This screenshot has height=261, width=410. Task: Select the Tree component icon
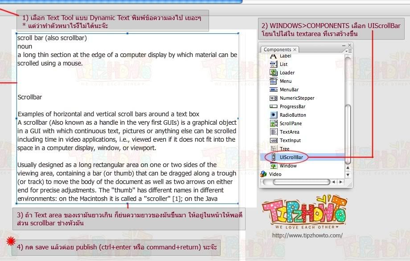(x=274, y=149)
